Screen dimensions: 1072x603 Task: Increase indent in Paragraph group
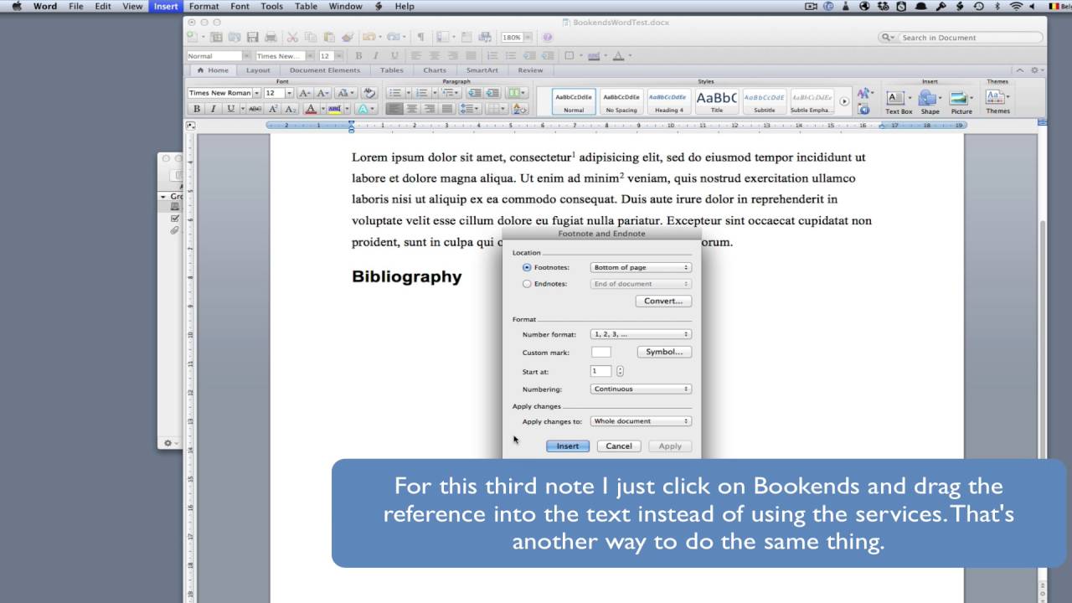click(x=492, y=93)
